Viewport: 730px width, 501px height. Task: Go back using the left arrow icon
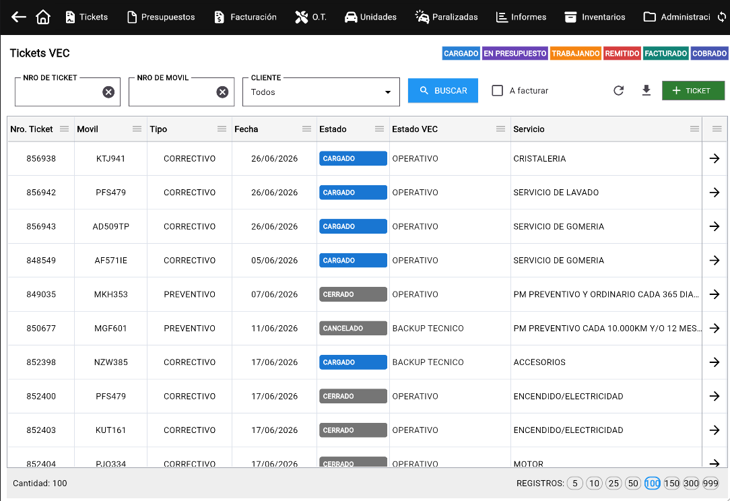point(19,18)
